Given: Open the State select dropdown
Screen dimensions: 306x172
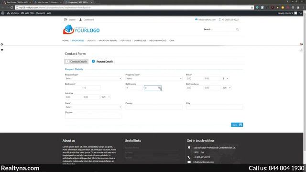Looking at the screenshot, I should (93, 107).
